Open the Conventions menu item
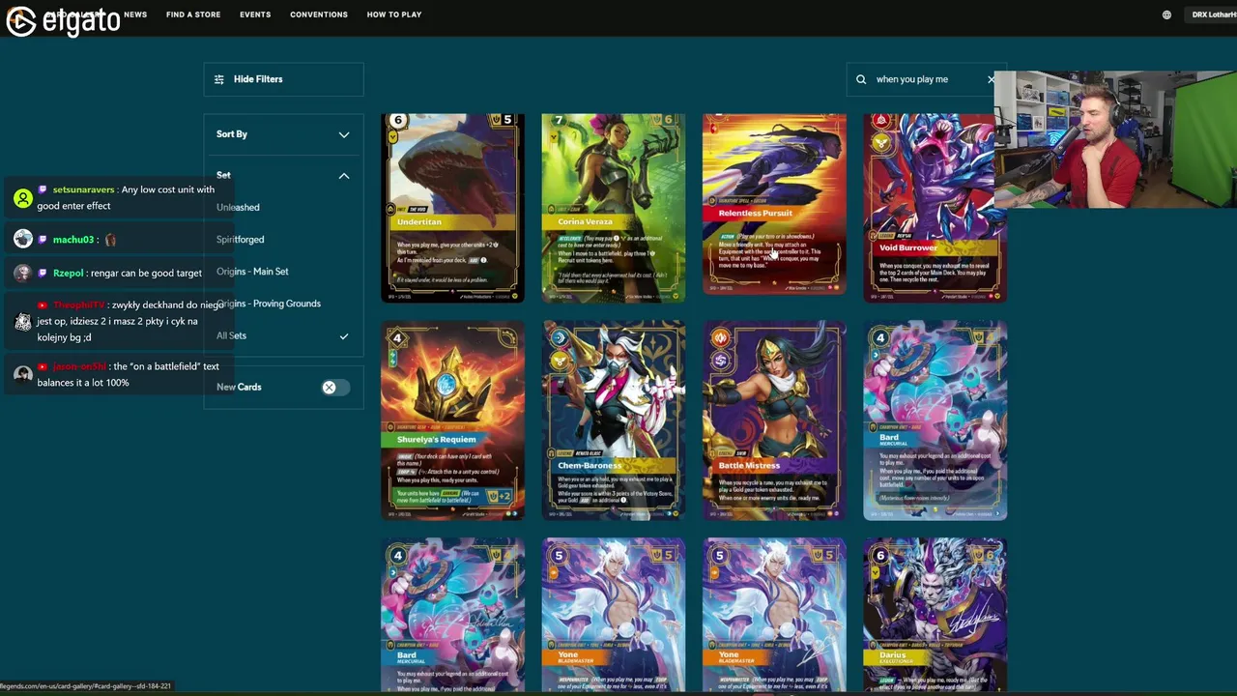Viewport: 1237px width, 696px height. point(319,14)
